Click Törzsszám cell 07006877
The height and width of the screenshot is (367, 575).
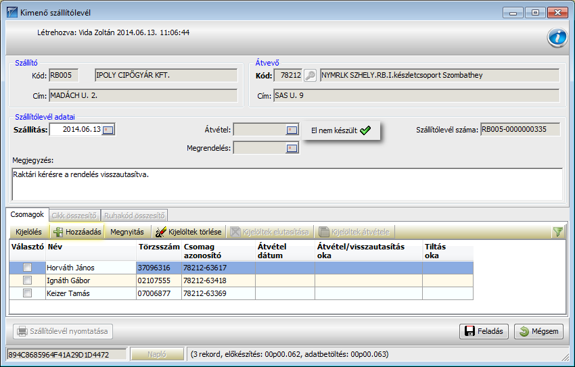click(x=159, y=293)
